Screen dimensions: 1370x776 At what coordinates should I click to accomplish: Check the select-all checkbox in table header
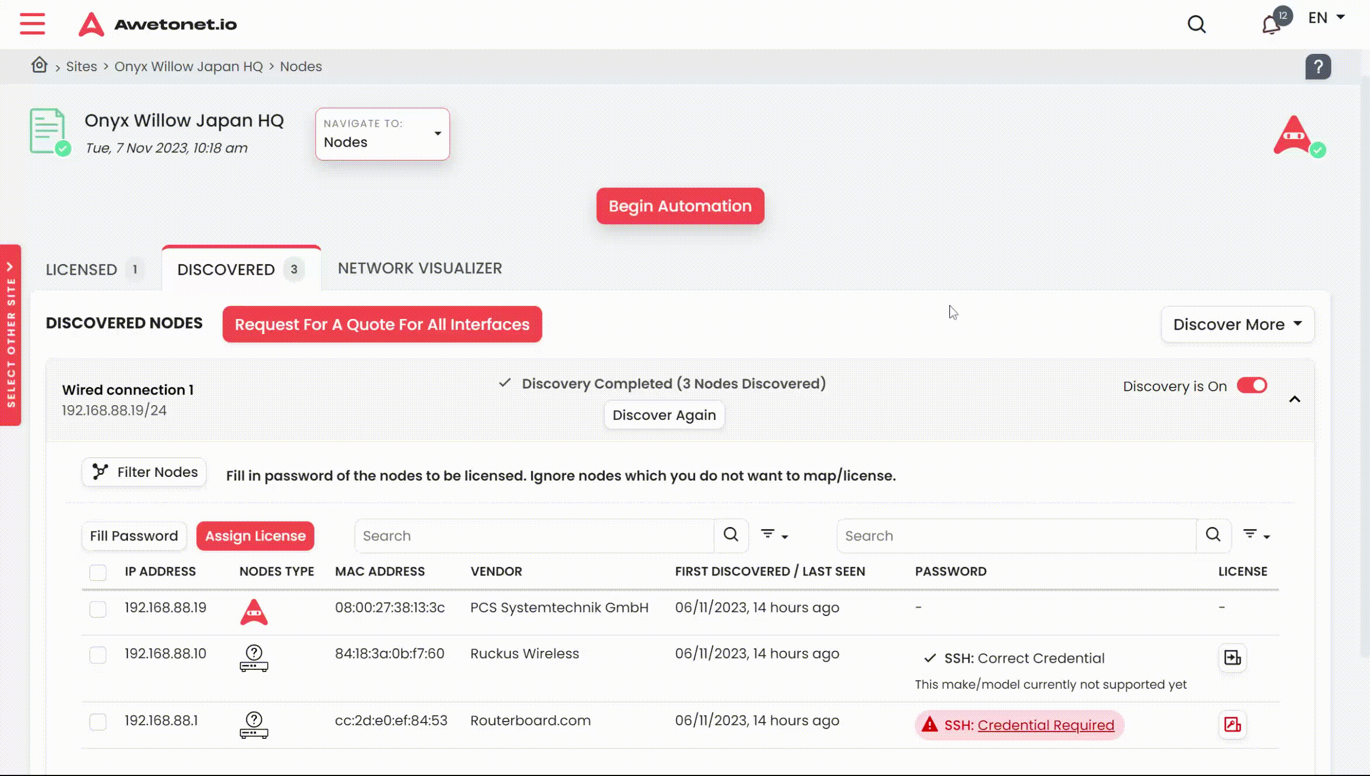98,572
